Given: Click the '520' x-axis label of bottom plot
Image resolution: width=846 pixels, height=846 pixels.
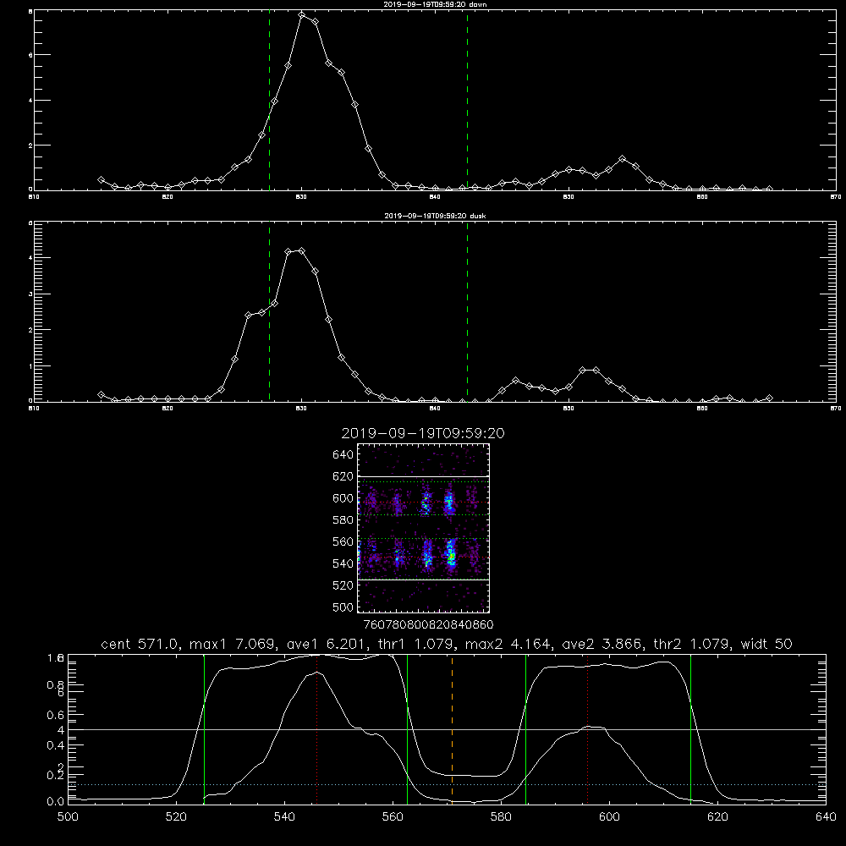Looking at the screenshot, I should 177,817.
